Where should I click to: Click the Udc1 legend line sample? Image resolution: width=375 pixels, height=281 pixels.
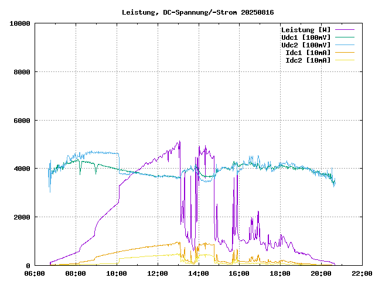pos(345,37)
